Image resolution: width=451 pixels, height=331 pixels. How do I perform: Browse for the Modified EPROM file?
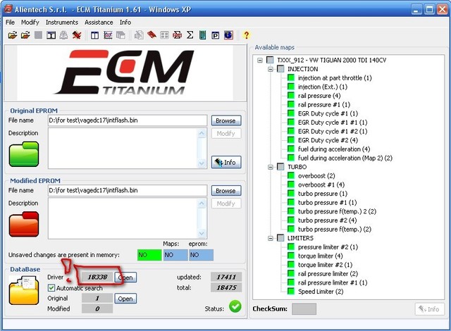pyautogui.click(x=226, y=190)
